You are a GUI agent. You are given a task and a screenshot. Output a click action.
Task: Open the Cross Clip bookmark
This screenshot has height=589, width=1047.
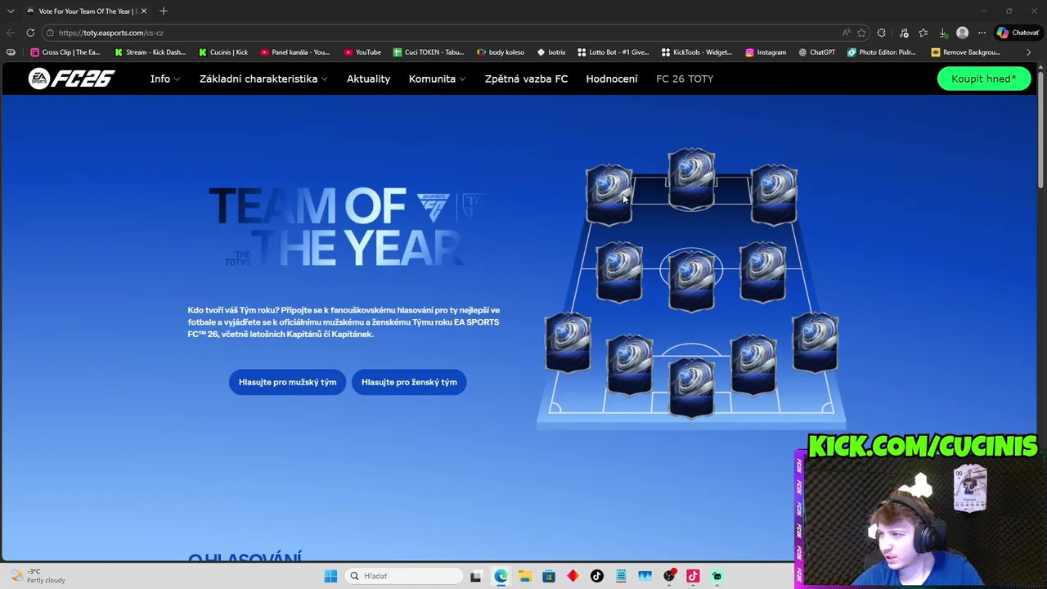point(65,52)
